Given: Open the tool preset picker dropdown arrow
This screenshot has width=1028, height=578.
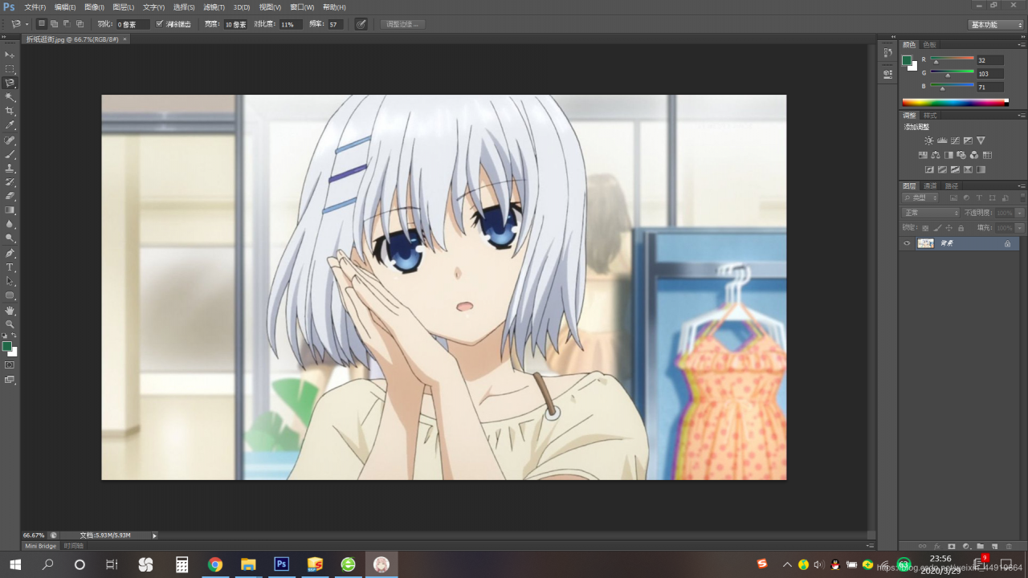Looking at the screenshot, I should coord(27,24).
